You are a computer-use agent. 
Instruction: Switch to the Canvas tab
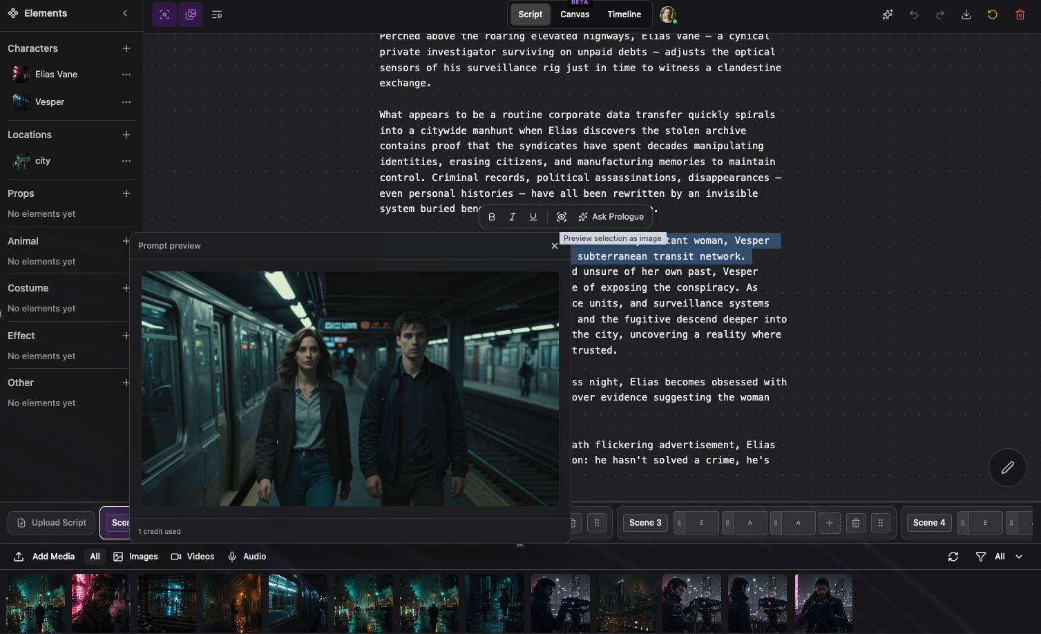click(x=575, y=15)
